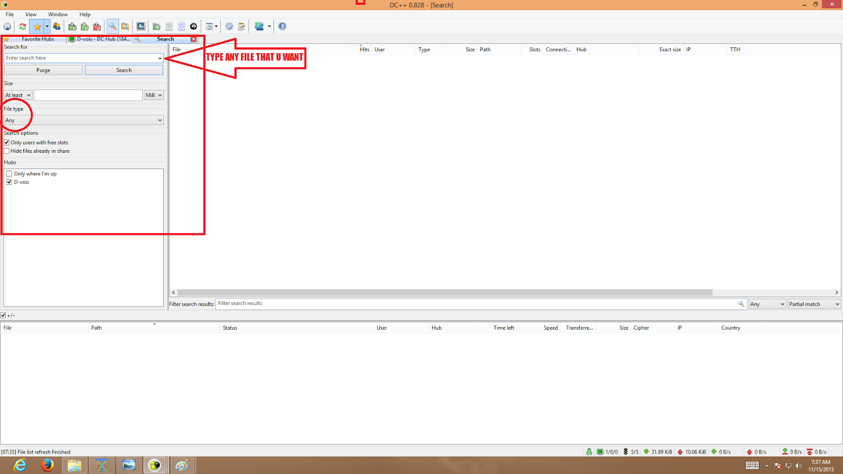Open the Users toolbar icon
The width and height of the screenshot is (843, 474).
tap(57, 26)
